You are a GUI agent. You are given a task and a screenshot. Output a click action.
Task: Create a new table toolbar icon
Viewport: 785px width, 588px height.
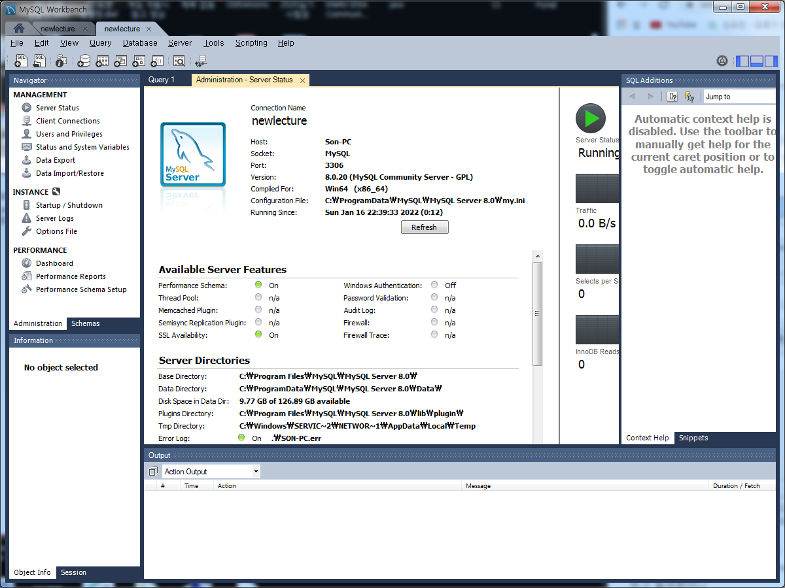pos(102,61)
